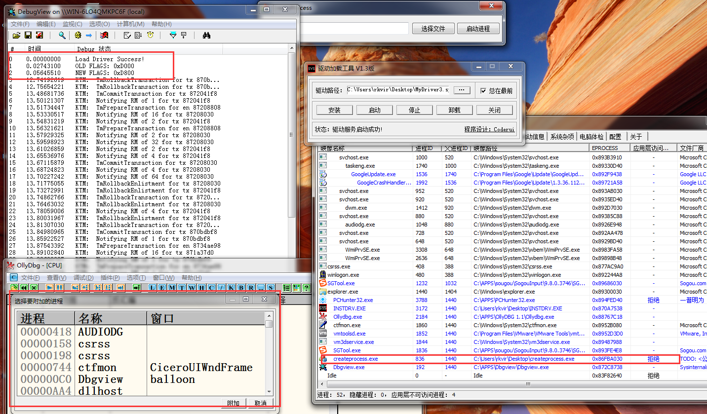Click the Open file icon in OllyDbg toolbar
707x414 pixels.
[x=14, y=287]
